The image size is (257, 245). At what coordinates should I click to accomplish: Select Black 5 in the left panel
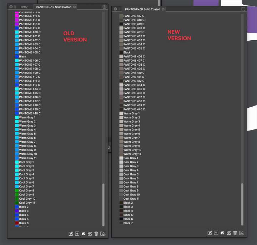pyautogui.click(x=24, y=219)
